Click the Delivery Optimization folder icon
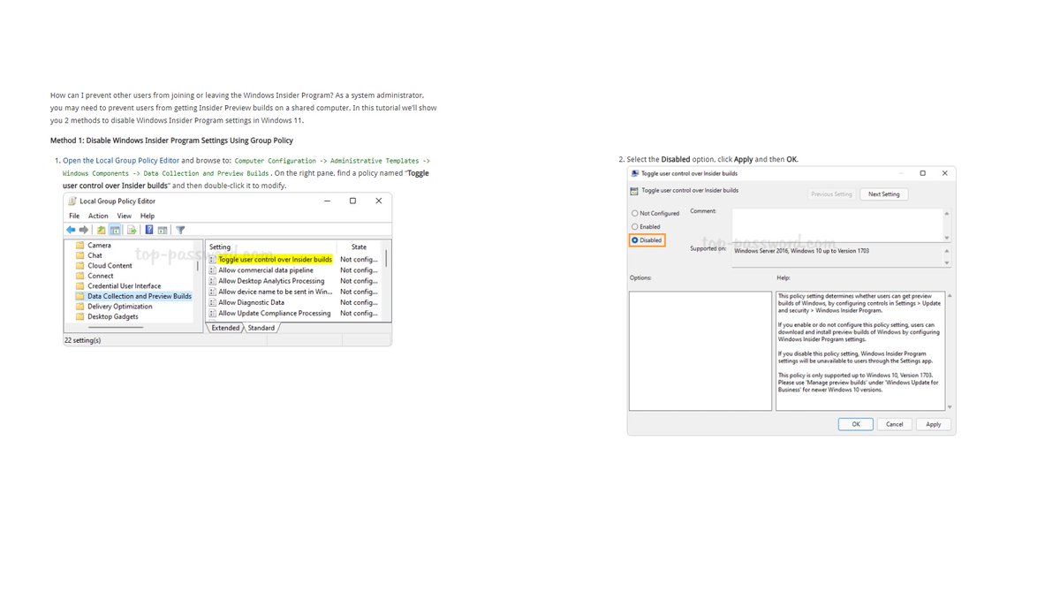The height and width of the screenshot is (600, 1060). point(79,307)
